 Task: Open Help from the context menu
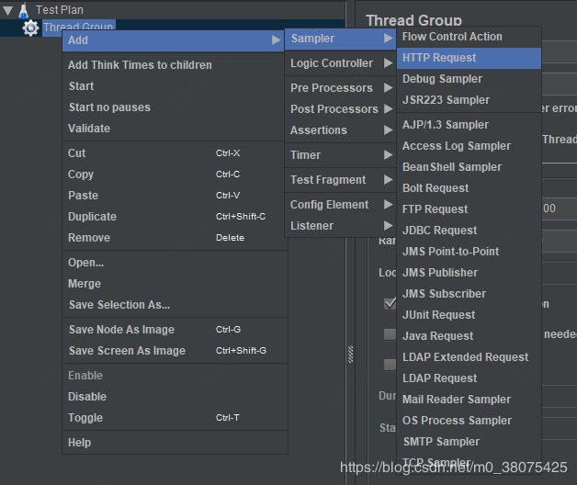(x=174, y=443)
